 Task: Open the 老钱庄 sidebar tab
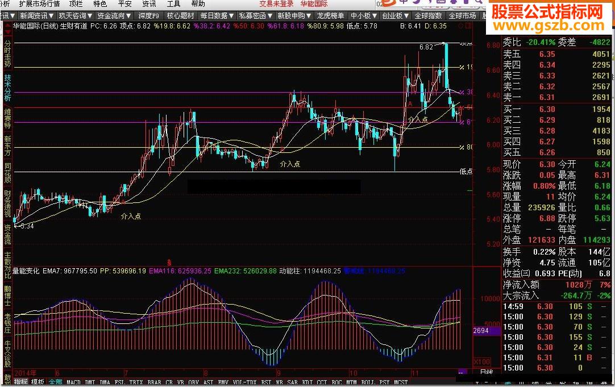pyautogui.click(x=7, y=323)
